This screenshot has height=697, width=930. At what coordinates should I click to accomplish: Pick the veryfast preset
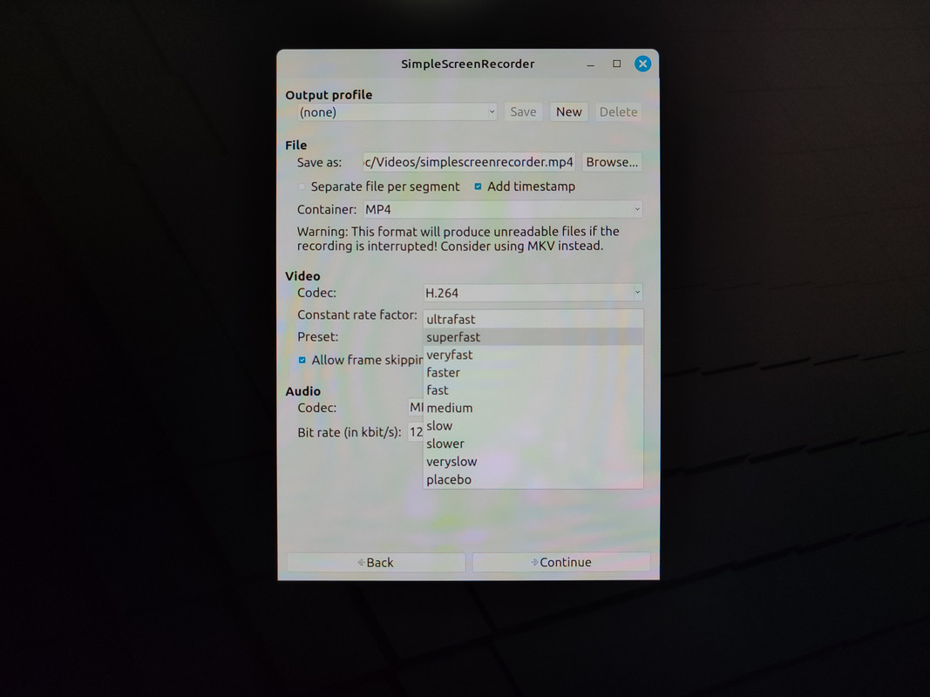coord(533,355)
